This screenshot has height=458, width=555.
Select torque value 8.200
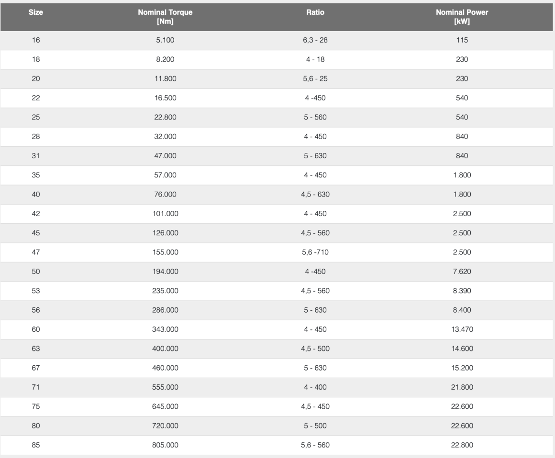coord(165,60)
